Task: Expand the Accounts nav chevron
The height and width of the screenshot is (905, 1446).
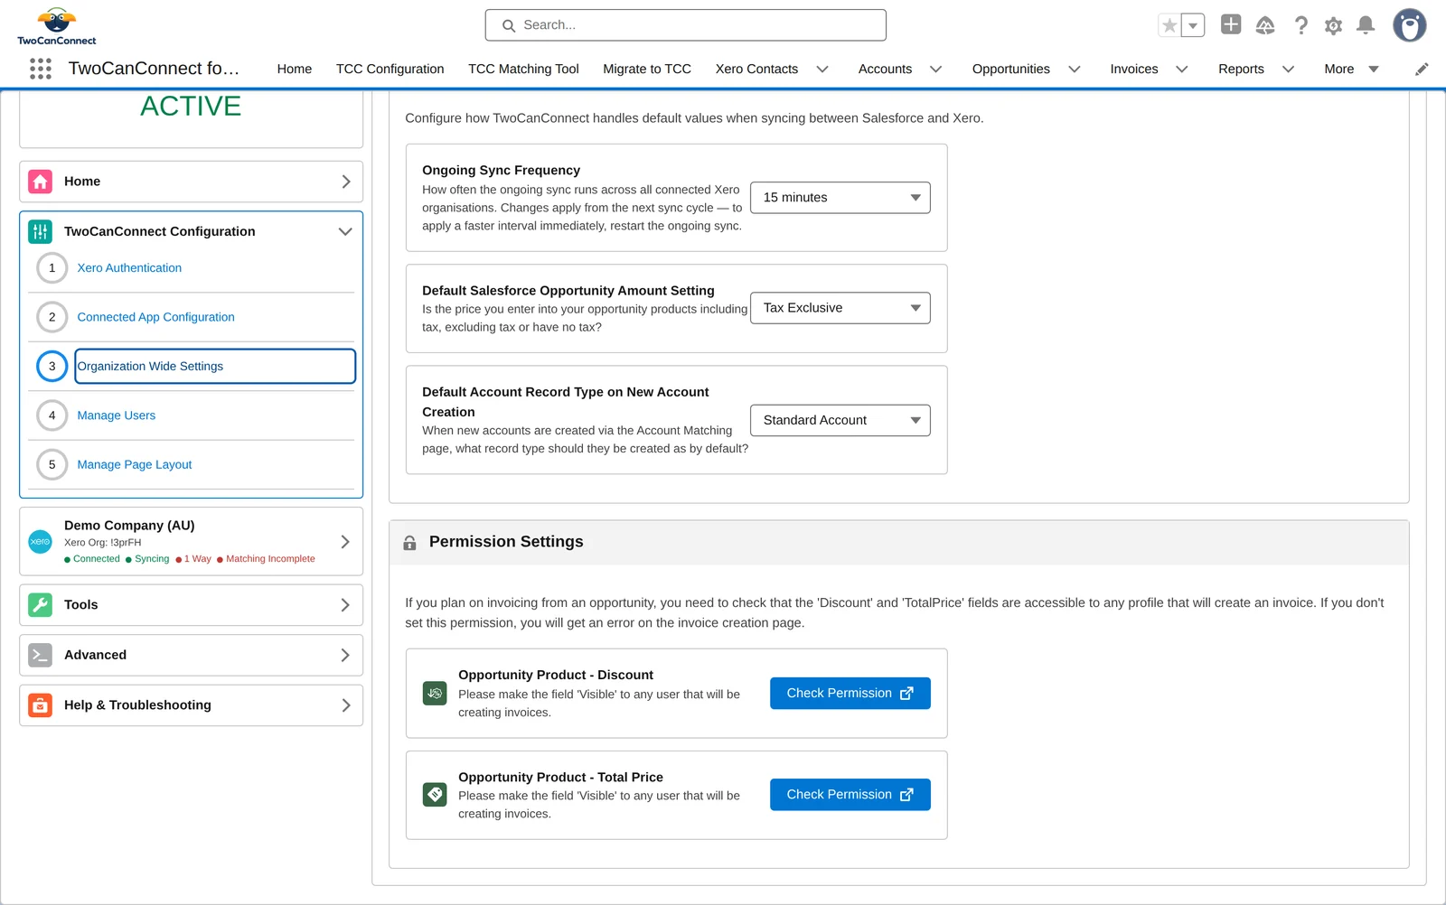Action: tap(936, 70)
